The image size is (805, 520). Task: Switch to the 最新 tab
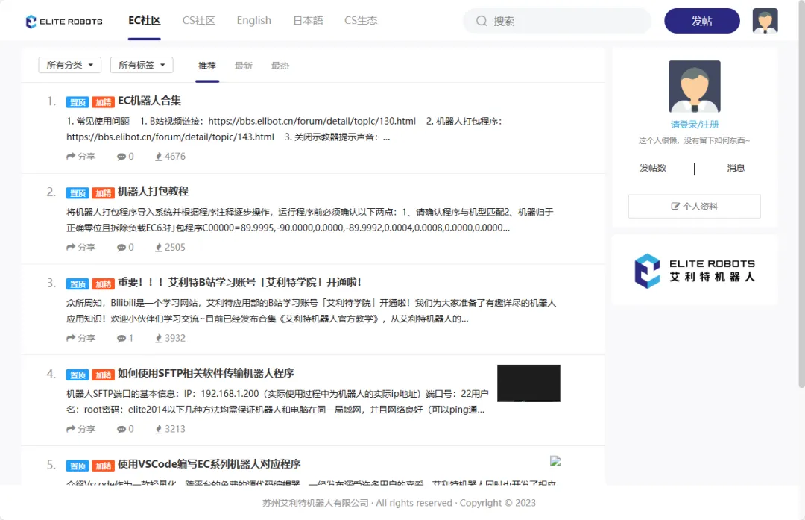[x=244, y=66]
